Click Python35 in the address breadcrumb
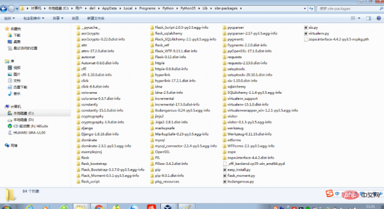The height and width of the screenshot is (209, 384). [188, 8]
